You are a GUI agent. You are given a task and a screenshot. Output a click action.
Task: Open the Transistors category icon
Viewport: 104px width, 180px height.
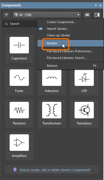click(x=84, y=110)
